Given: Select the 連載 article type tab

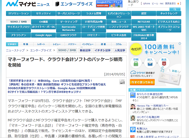Looking at the screenshot, I should coord(103,44).
